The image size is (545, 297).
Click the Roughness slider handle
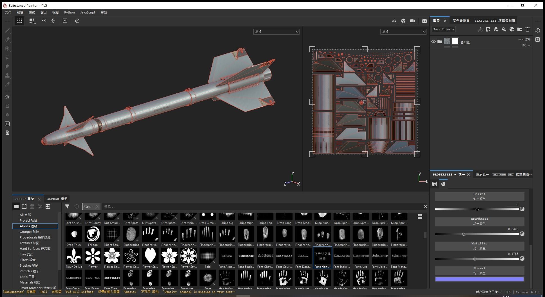463,234
